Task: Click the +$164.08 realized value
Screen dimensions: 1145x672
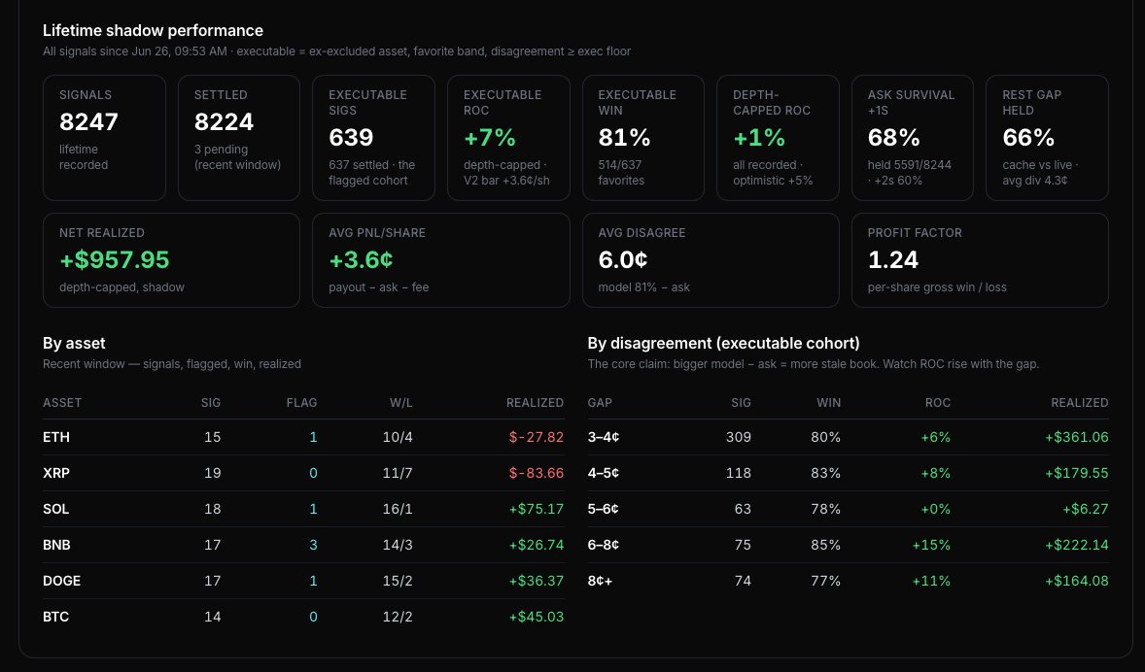Action: pos(1076,581)
